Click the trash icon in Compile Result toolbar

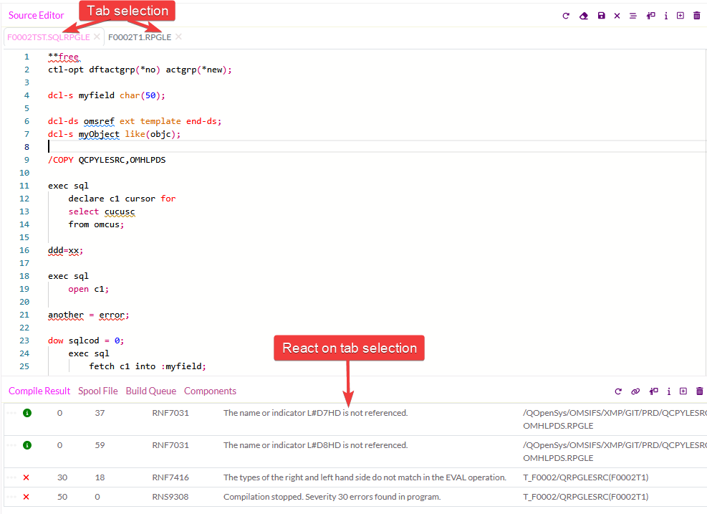(x=700, y=391)
